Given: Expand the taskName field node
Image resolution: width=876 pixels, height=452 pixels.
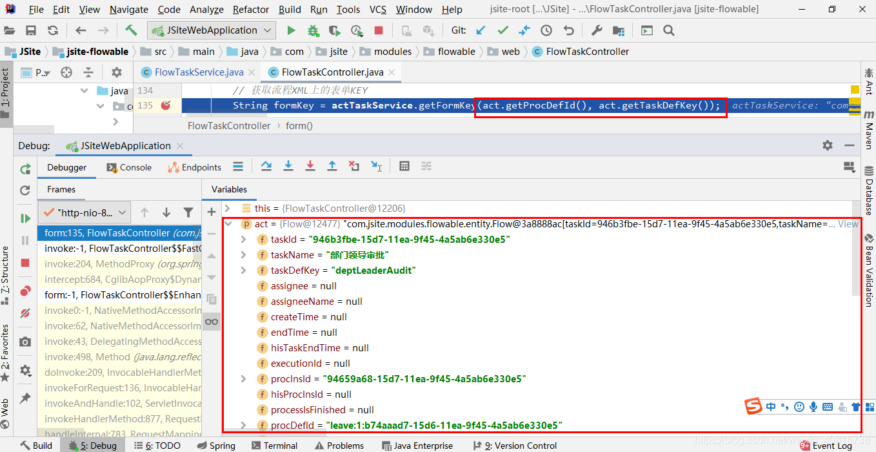Looking at the screenshot, I should click(243, 255).
